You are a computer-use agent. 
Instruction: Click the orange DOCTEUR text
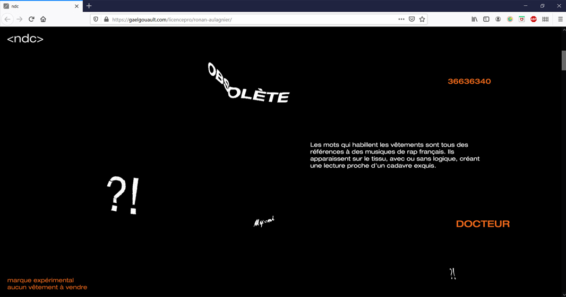coord(483,224)
